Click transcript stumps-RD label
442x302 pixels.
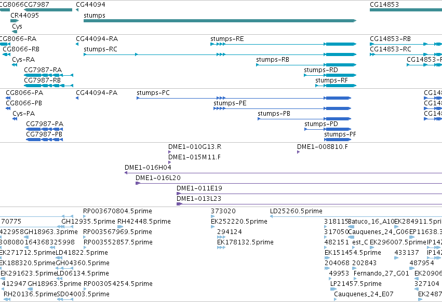click(321, 70)
